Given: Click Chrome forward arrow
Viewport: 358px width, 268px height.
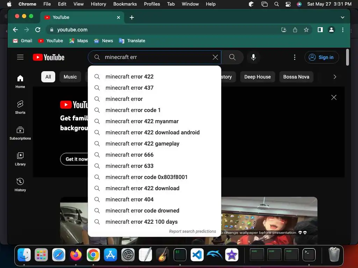Looking at the screenshot, I should point(27,30).
